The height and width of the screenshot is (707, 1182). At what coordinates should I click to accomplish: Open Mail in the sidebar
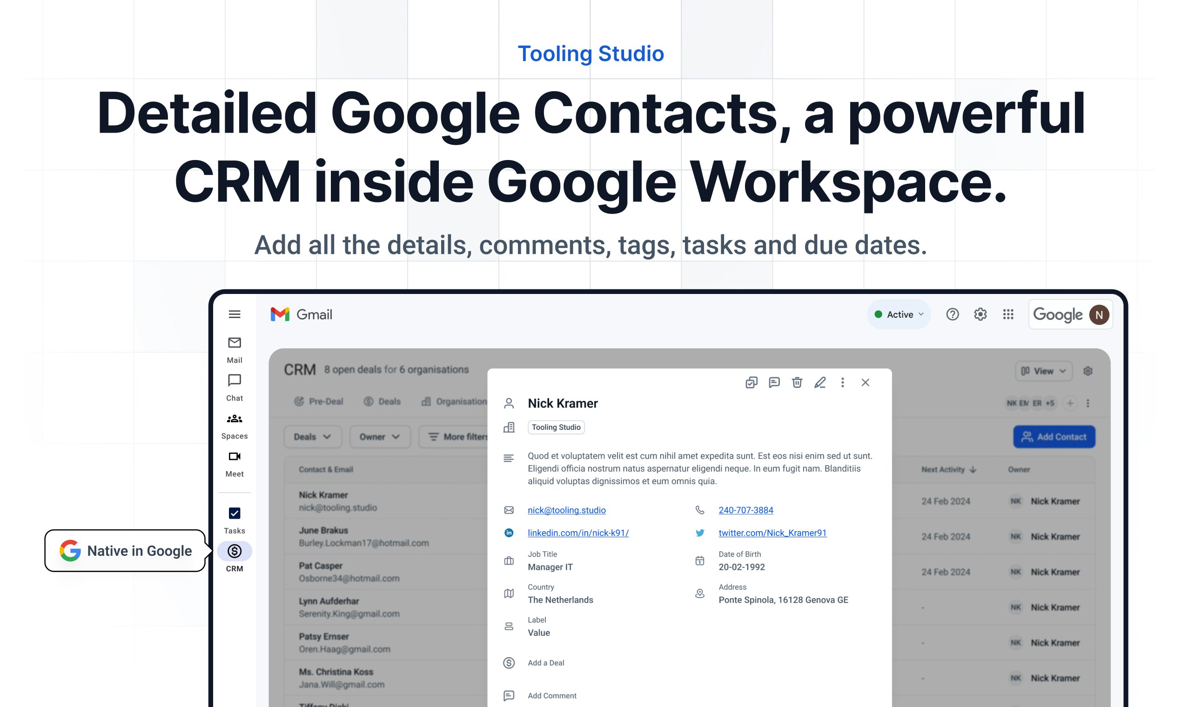tap(235, 350)
